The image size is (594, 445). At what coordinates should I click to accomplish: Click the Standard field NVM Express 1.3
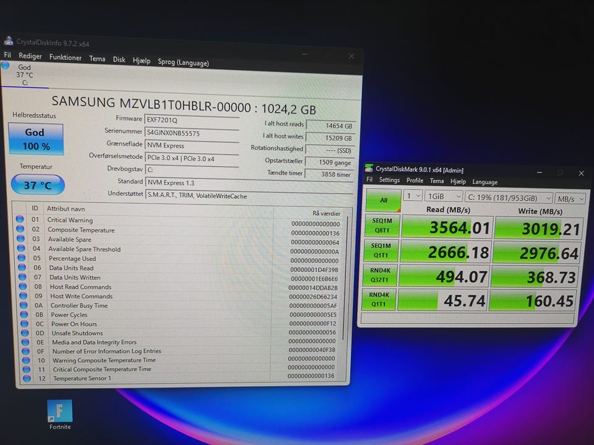249,183
